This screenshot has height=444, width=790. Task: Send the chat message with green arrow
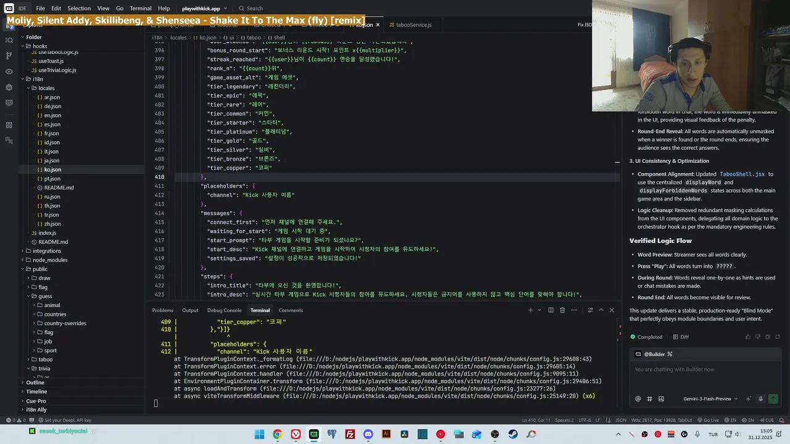click(773, 399)
